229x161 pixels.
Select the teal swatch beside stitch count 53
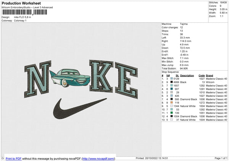tap(172, 109)
